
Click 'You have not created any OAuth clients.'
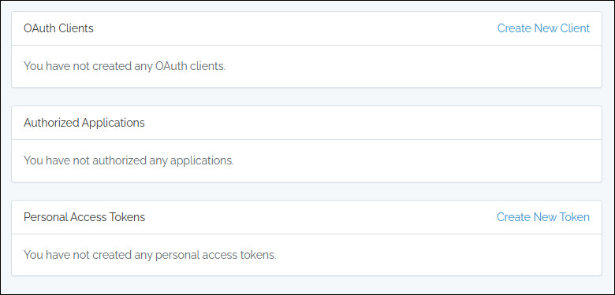125,66
